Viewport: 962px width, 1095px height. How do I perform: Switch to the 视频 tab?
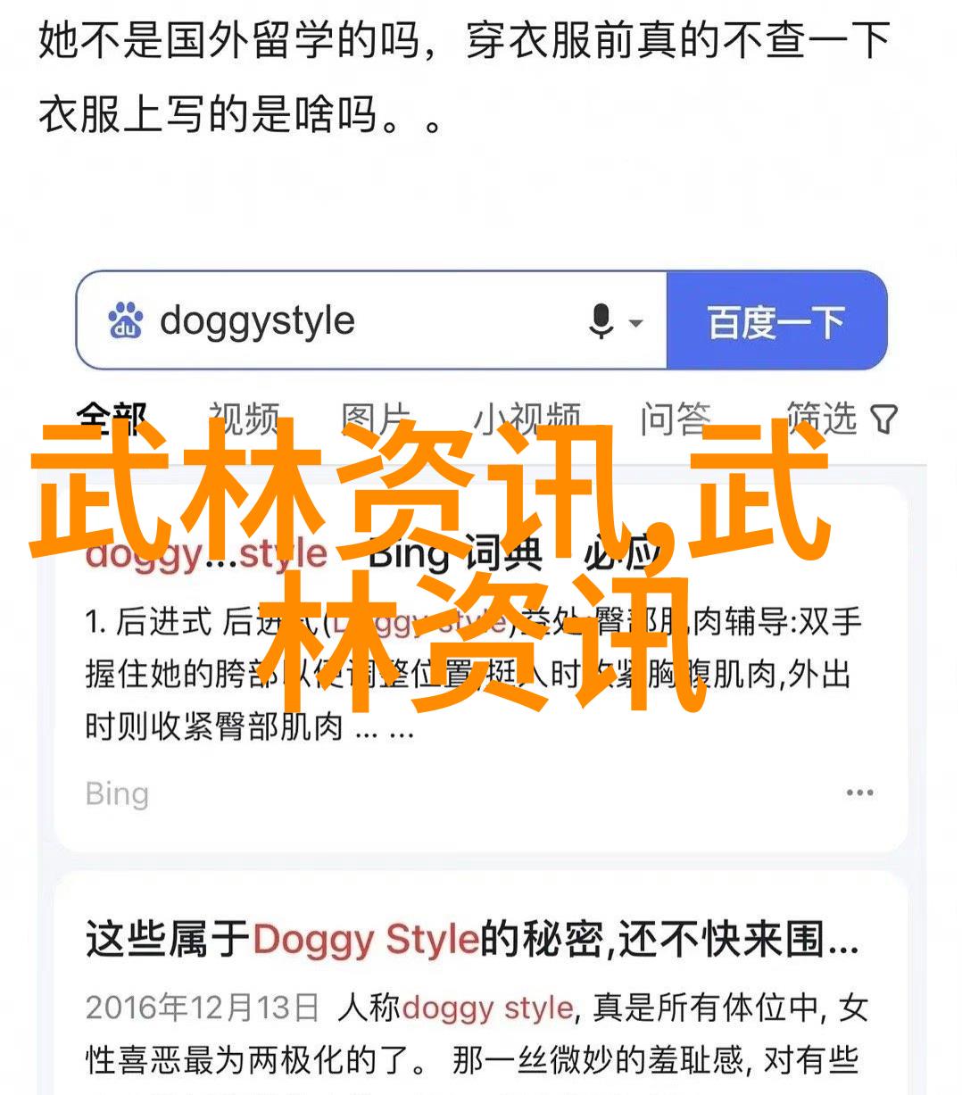pyautogui.click(x=244, y=419)
